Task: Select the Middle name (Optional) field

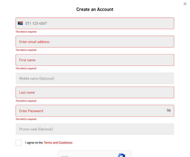Action: pos(95,78)
